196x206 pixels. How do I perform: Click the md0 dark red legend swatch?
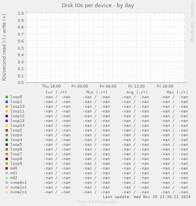[x=7, y=168]
